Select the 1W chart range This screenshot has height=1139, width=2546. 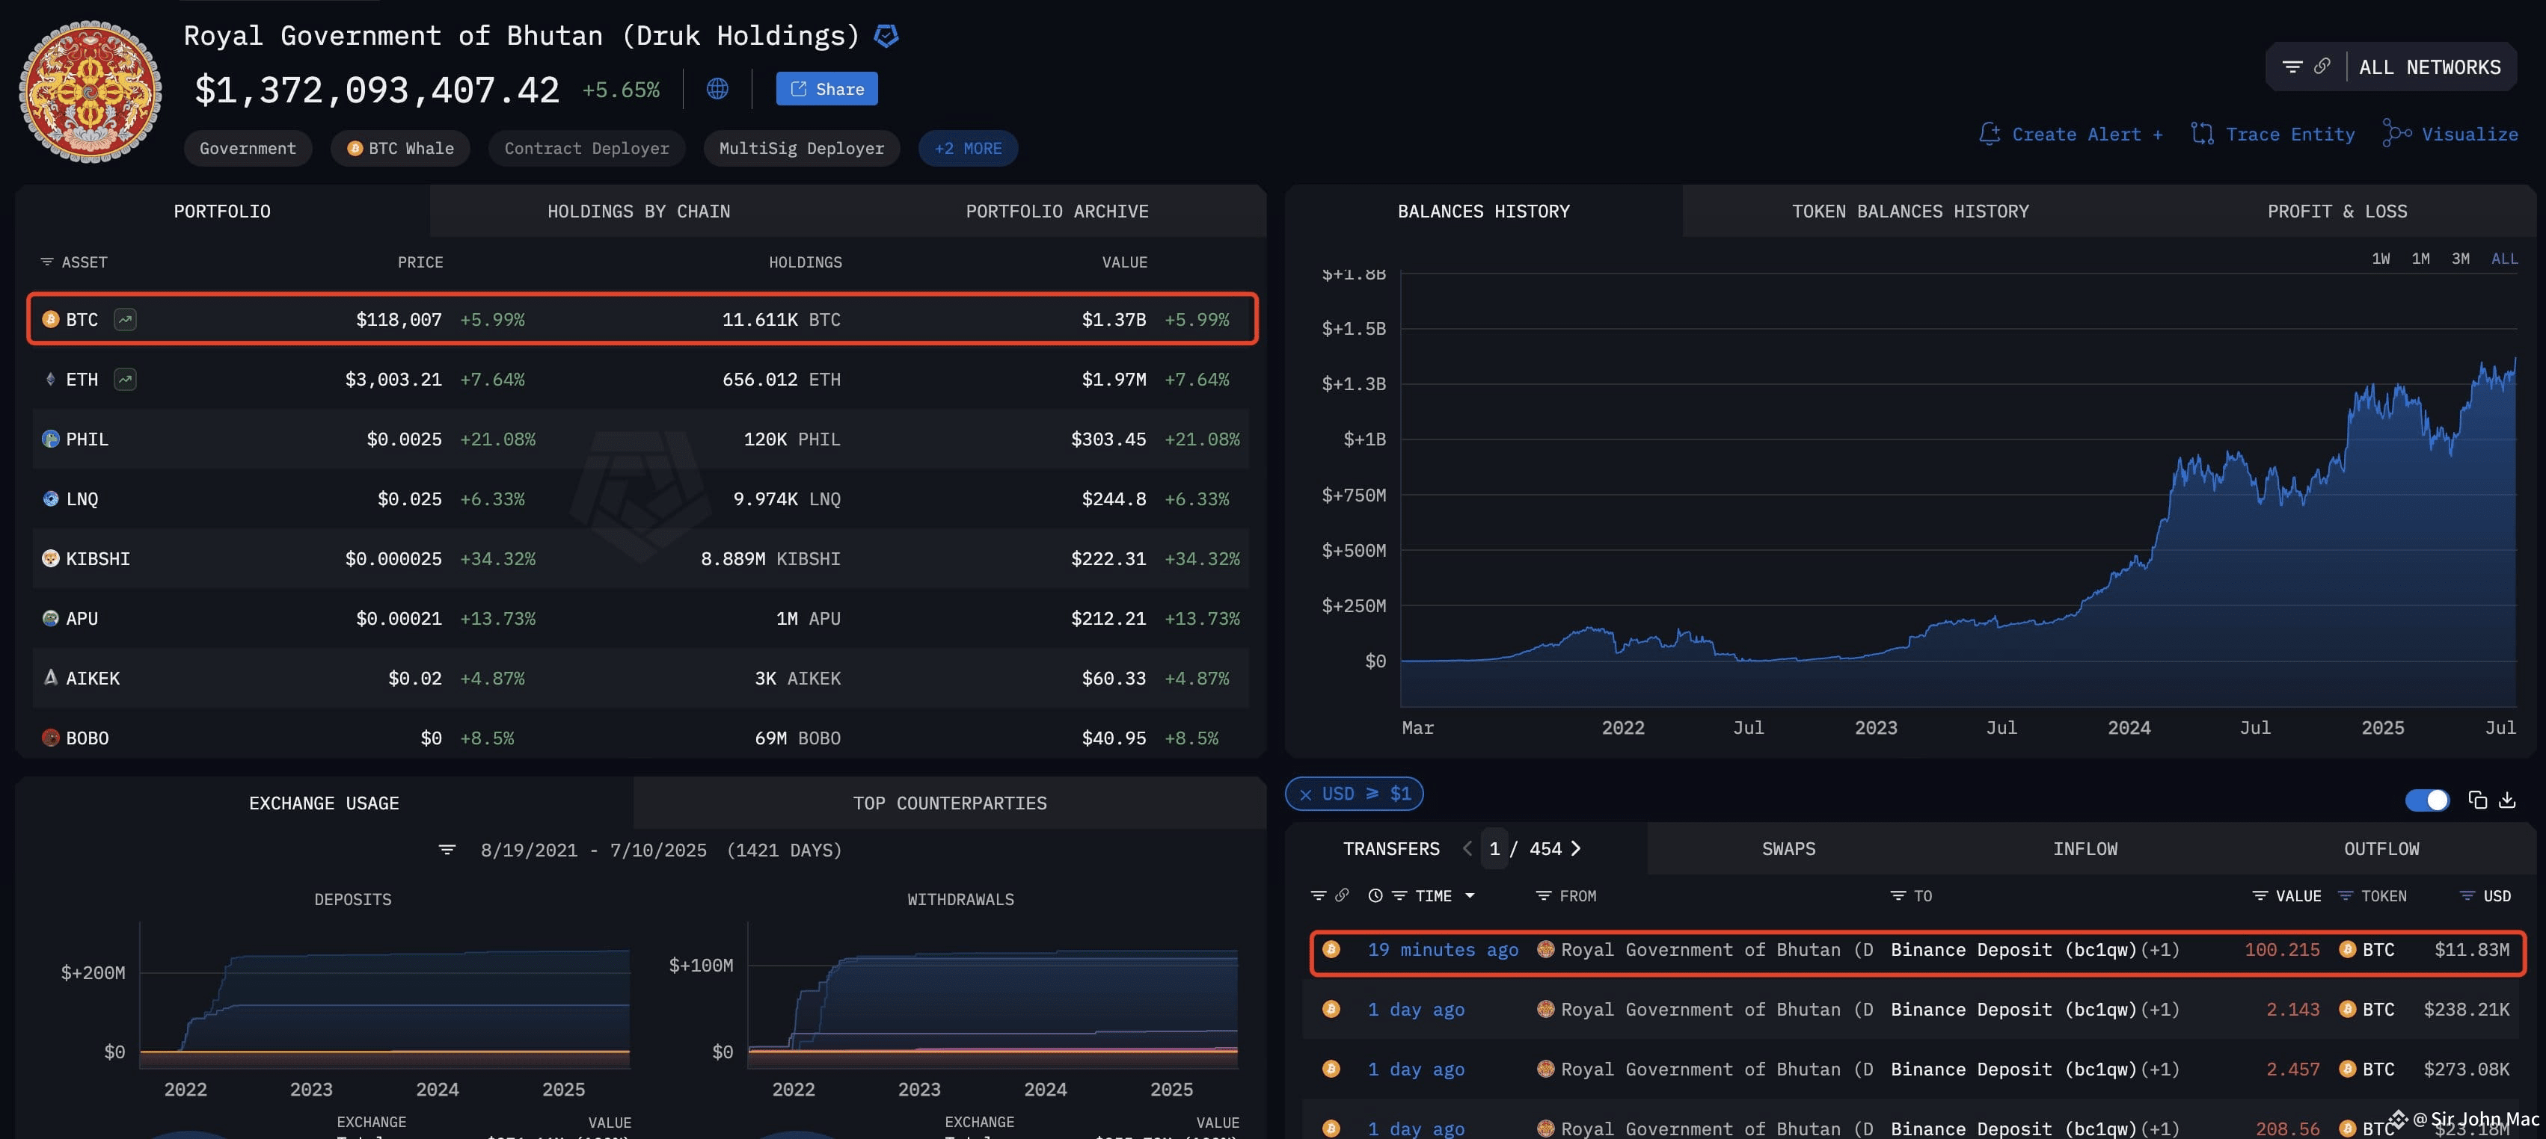[2381, 259]
